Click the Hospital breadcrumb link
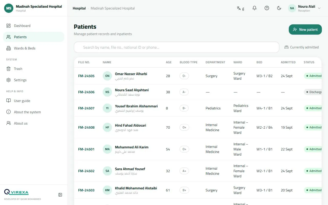This screenshot has width=328, height=205. 79,8
